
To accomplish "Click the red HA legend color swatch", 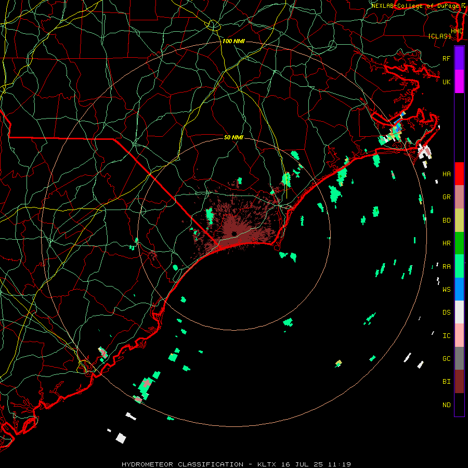I will coord(459,174).
